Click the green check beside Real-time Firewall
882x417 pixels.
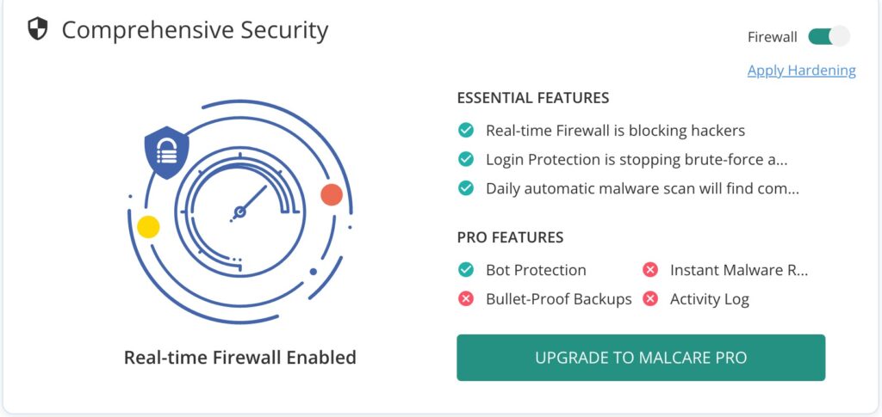(466, 130)
